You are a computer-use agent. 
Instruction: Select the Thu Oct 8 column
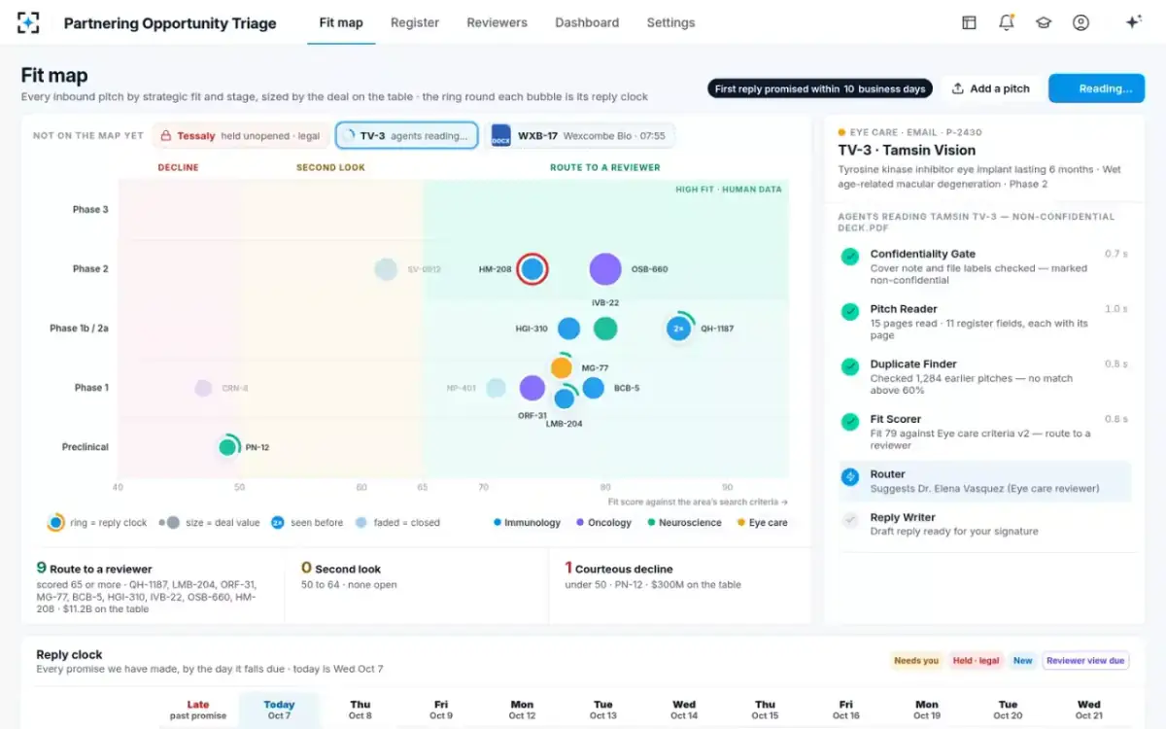(360, 711)
